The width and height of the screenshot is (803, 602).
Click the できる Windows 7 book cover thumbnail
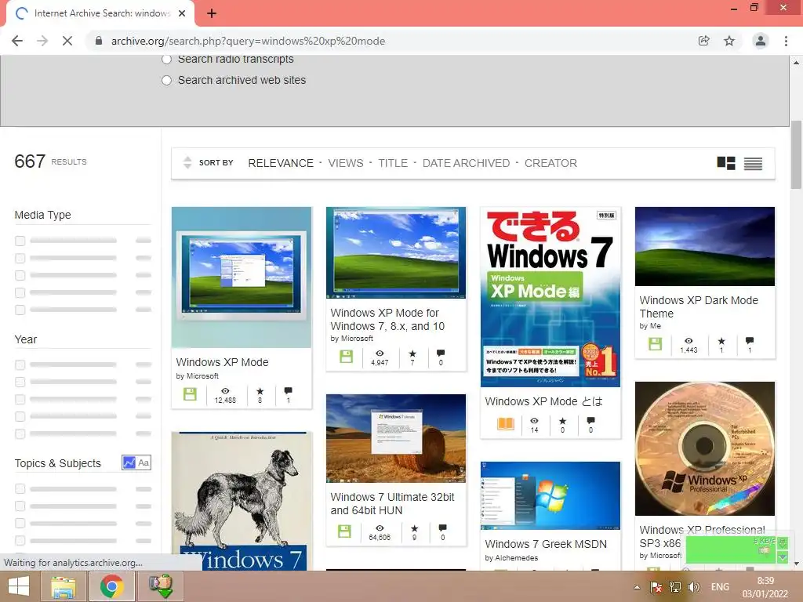coord(550,297)
